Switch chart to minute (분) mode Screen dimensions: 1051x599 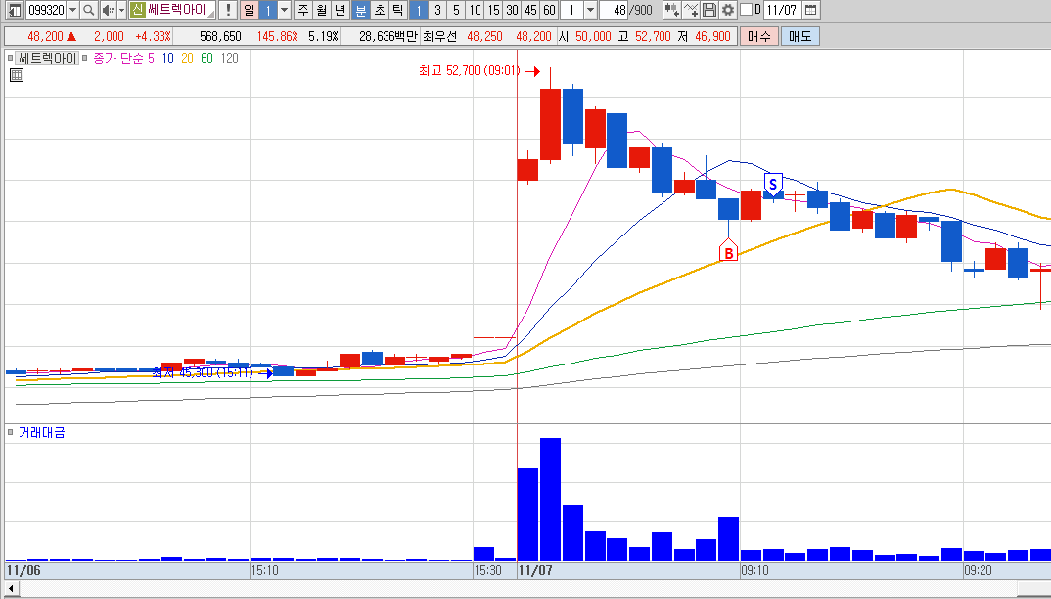point(361,10)
